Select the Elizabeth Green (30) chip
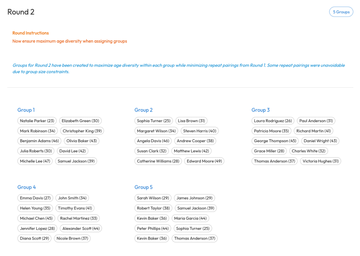This screenshot has height=256, width=360. pos(81,121)
